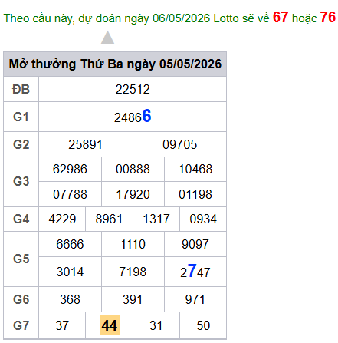Click the G3 number 01198
Viewport: 338px width, 343px height.
click(x=195, y=194)
